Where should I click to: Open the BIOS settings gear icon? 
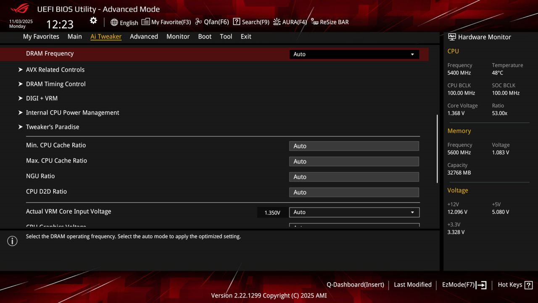point(93,20)
